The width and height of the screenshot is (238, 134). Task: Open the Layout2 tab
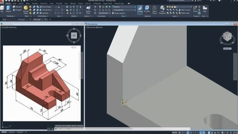point(20,132)
